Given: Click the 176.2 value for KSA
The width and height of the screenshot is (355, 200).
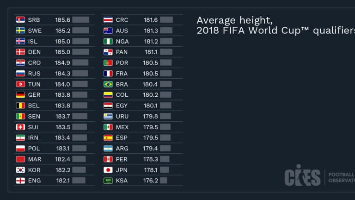Looking at the screenshot, I should (x=151, y=181).
